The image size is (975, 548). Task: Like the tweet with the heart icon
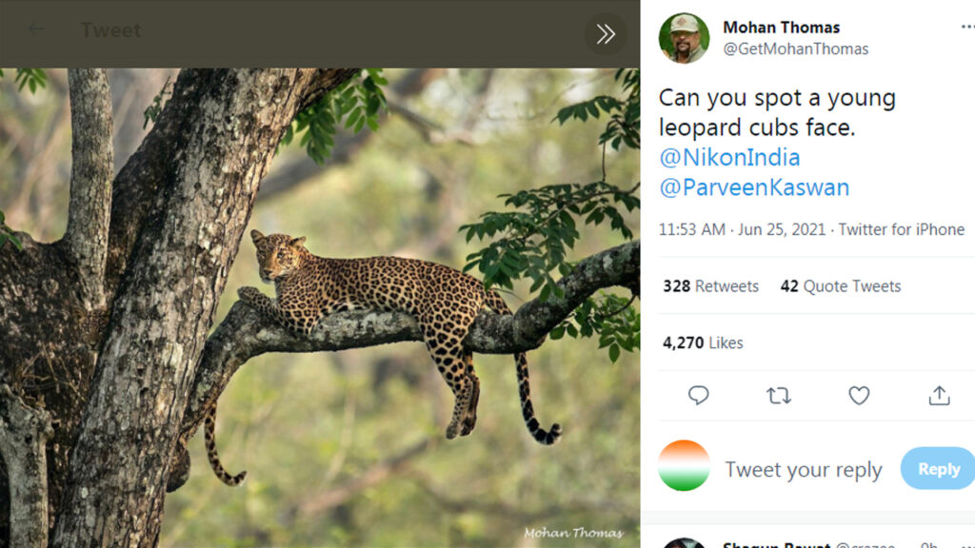click(859, 396)
